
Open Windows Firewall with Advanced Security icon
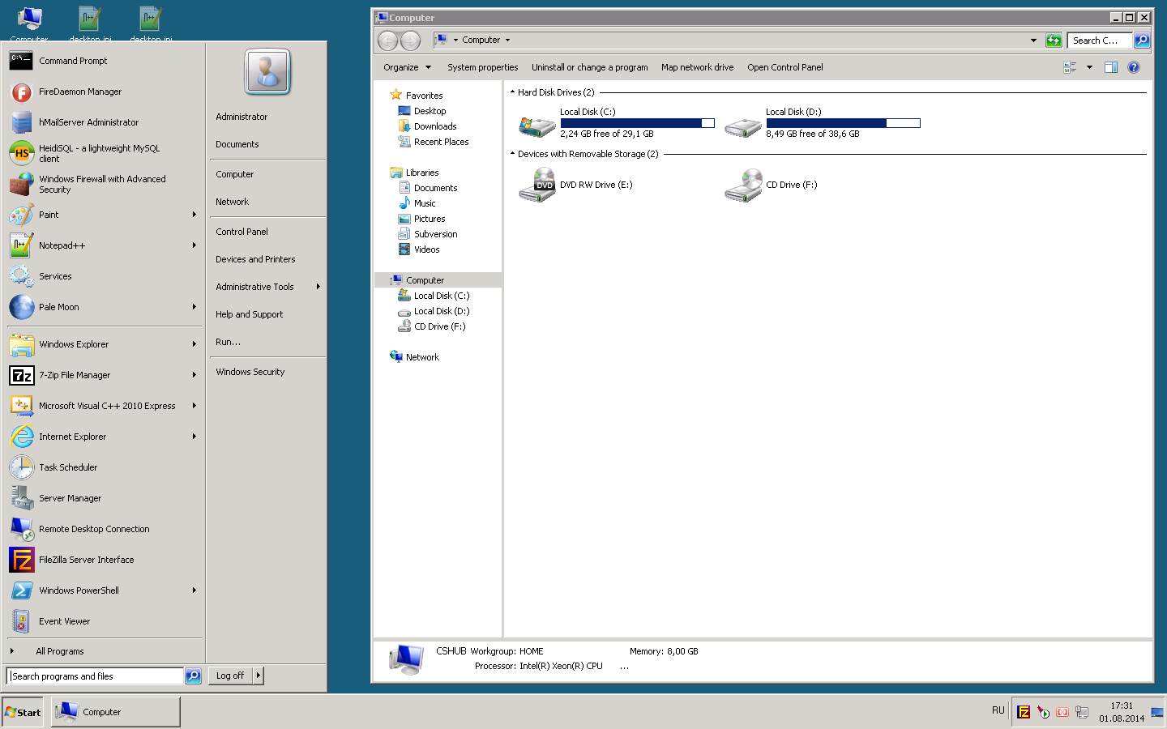point(21,184)
